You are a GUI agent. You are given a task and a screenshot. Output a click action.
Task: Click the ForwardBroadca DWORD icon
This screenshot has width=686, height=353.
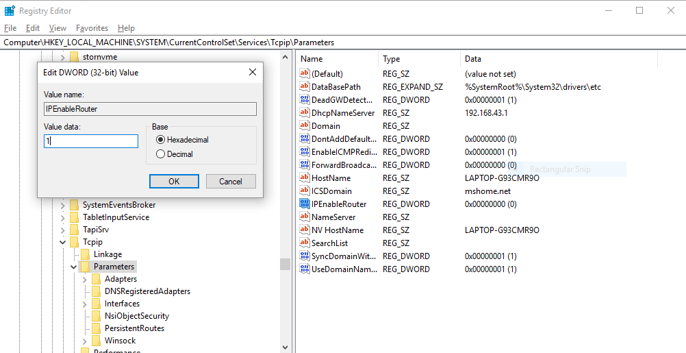click(x=304, y=165)
